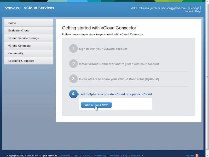Click the RSS feed orange icon
Image resolution: width=209 pixels, height=157 pixels.
coord(197,155)
